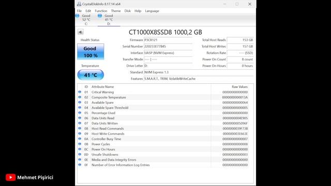331x186 pixels.
Task: Open the Language menu
Action: click(152, 11)
